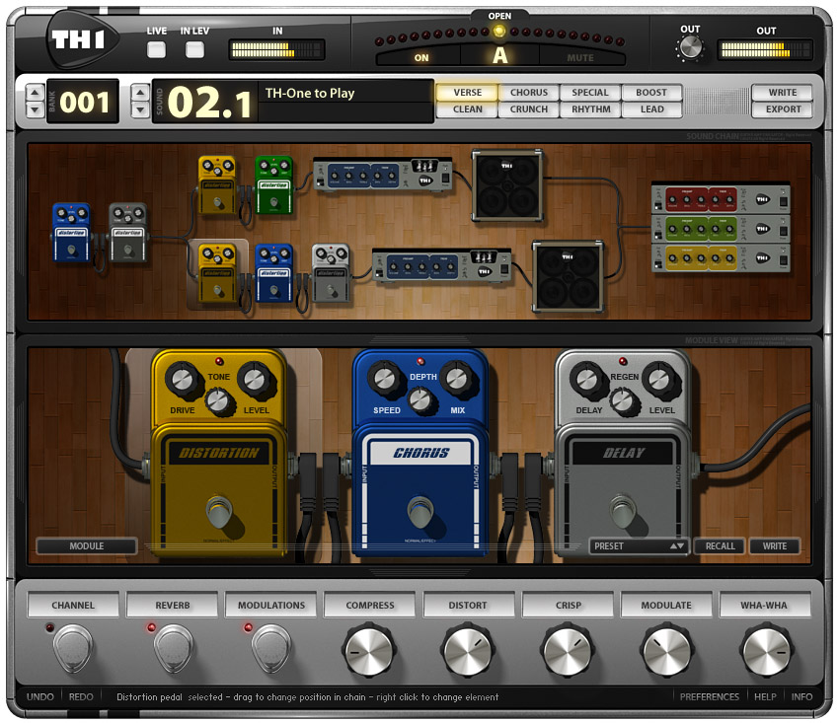
Task: Select blue chorus pedal in lower chain
Action: pyautogui.click(x=274, y=273)
